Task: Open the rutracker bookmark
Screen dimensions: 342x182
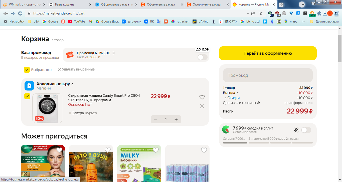Action: [x=180, y=21]
